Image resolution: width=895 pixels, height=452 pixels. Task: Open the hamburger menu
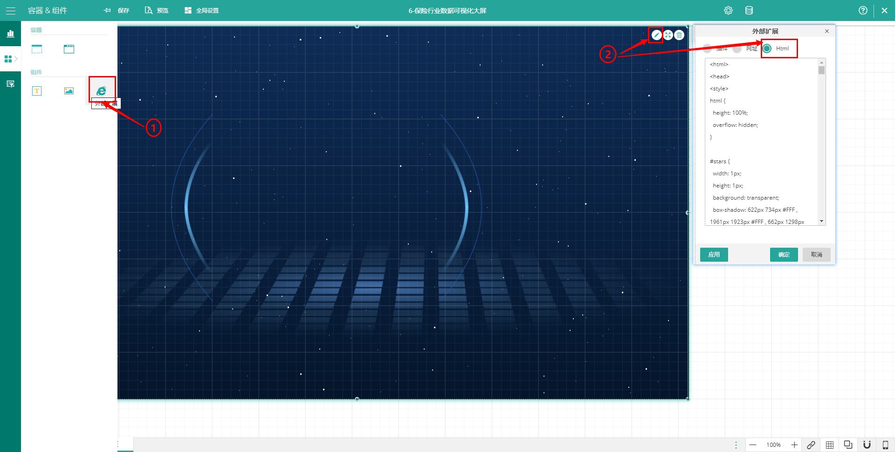10,10
